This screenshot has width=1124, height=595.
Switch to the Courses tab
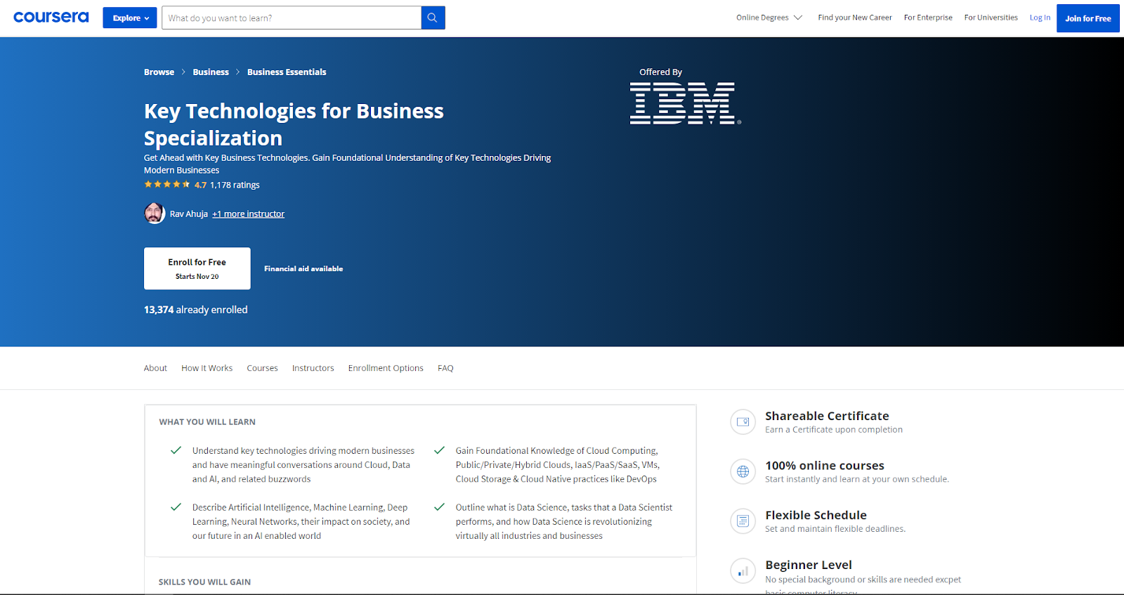[262, 368]
